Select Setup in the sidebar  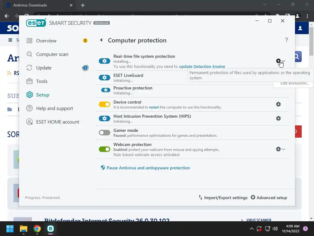(43, 95)
